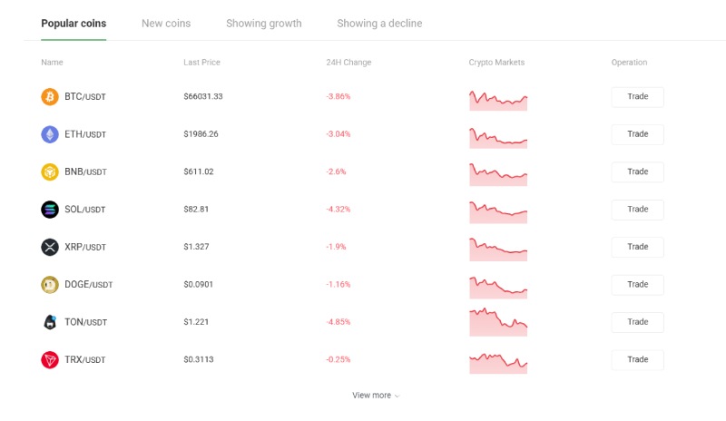The width and height of the screenshot is (726, 421).
Task: Select the Showing a decline tab
Action: pos(379,24)
